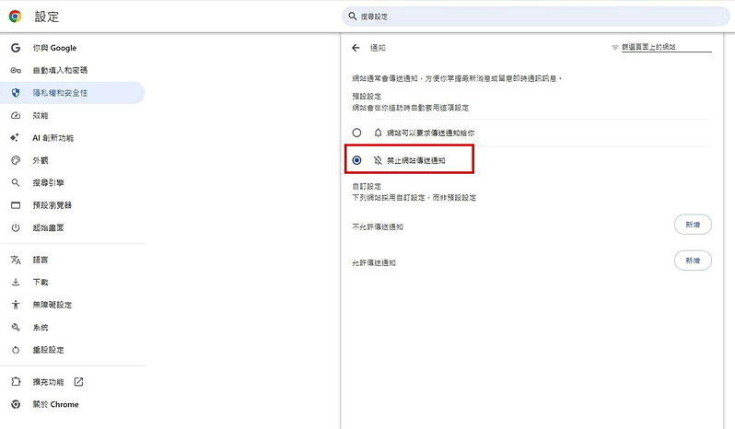The height and width of the screenshot is (429, 735).
Task: Click the sparkle icon for AI 創新功能
Action: coord(15,137)
